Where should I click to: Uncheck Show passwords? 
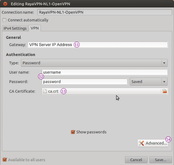click(73, 132)
